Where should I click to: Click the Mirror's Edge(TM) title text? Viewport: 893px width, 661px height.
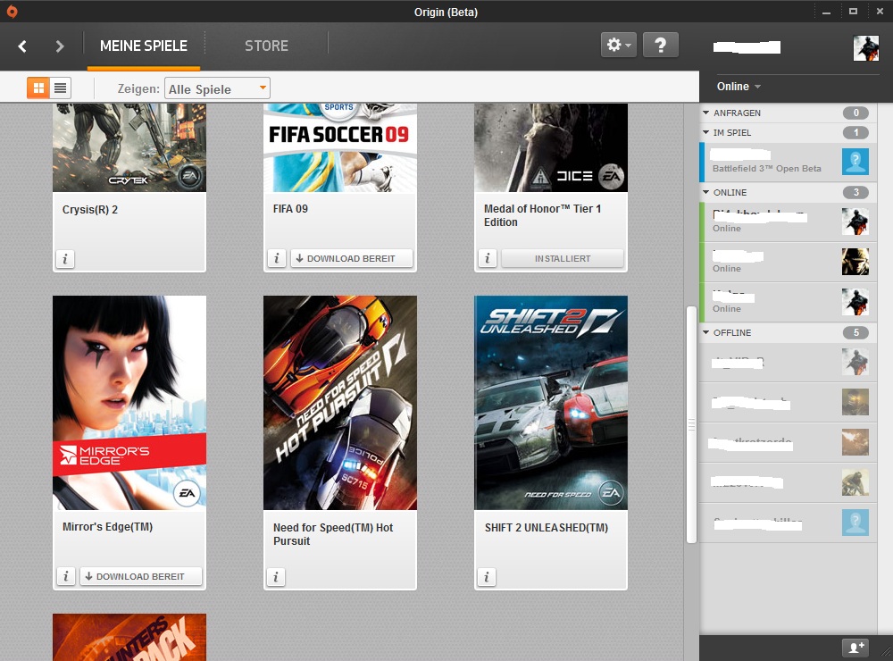click(x=108, y=527)
